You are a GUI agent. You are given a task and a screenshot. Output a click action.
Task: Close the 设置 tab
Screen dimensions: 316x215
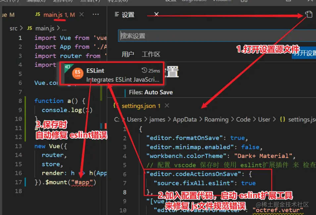(156, 14)
